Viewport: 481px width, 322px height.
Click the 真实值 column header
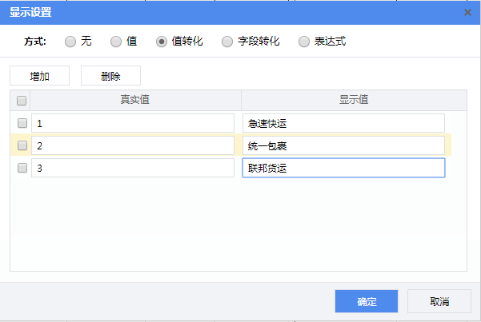point(135,100)
